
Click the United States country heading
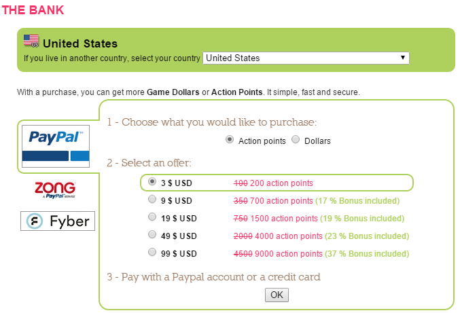[x=80, y=44]
